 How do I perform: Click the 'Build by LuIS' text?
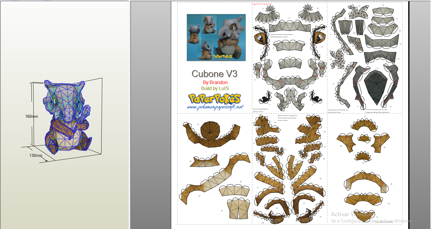215,89
